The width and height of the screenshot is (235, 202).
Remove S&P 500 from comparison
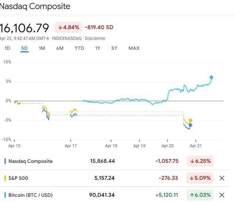[222, 178]
